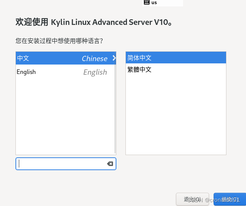The width and height of the screenshot is (246, 206).
Task: Click the language list scrollbar
Action: 115,103
